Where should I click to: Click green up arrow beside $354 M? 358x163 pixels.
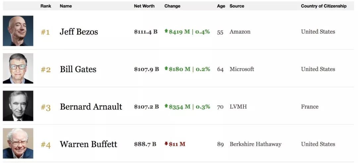[166, 106]
